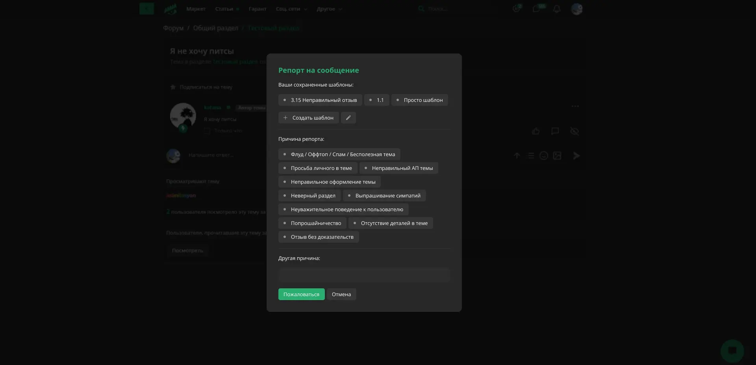This screenshot has height=365, width=756.
Task: Select reason Отзыв без доказательств
Action: click(x=319, y=237)
